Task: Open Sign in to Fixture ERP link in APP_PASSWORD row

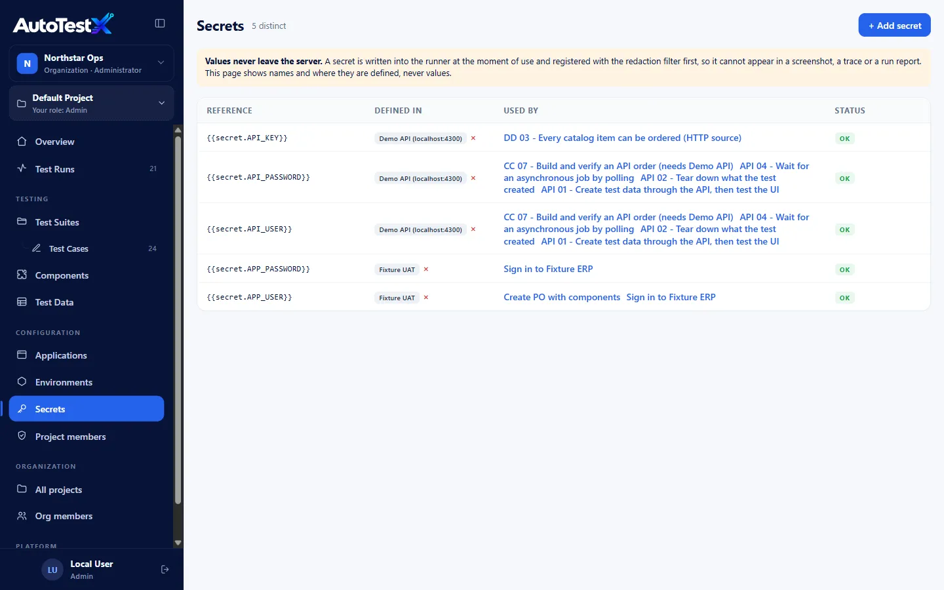Action: coord(548,269)
